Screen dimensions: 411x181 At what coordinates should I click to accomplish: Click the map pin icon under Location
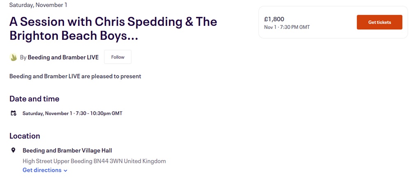(13, 150)
